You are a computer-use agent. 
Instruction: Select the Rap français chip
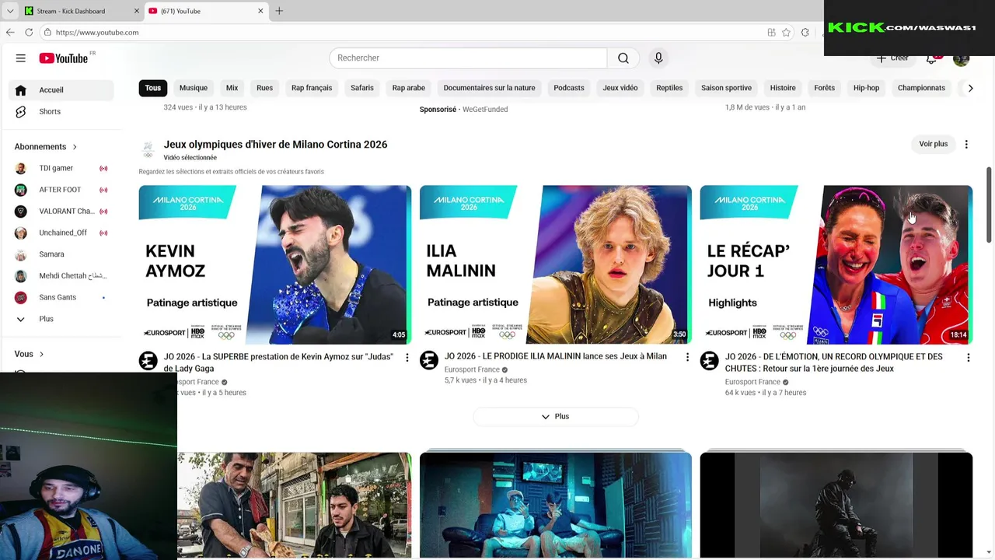[x=312, y=88]
